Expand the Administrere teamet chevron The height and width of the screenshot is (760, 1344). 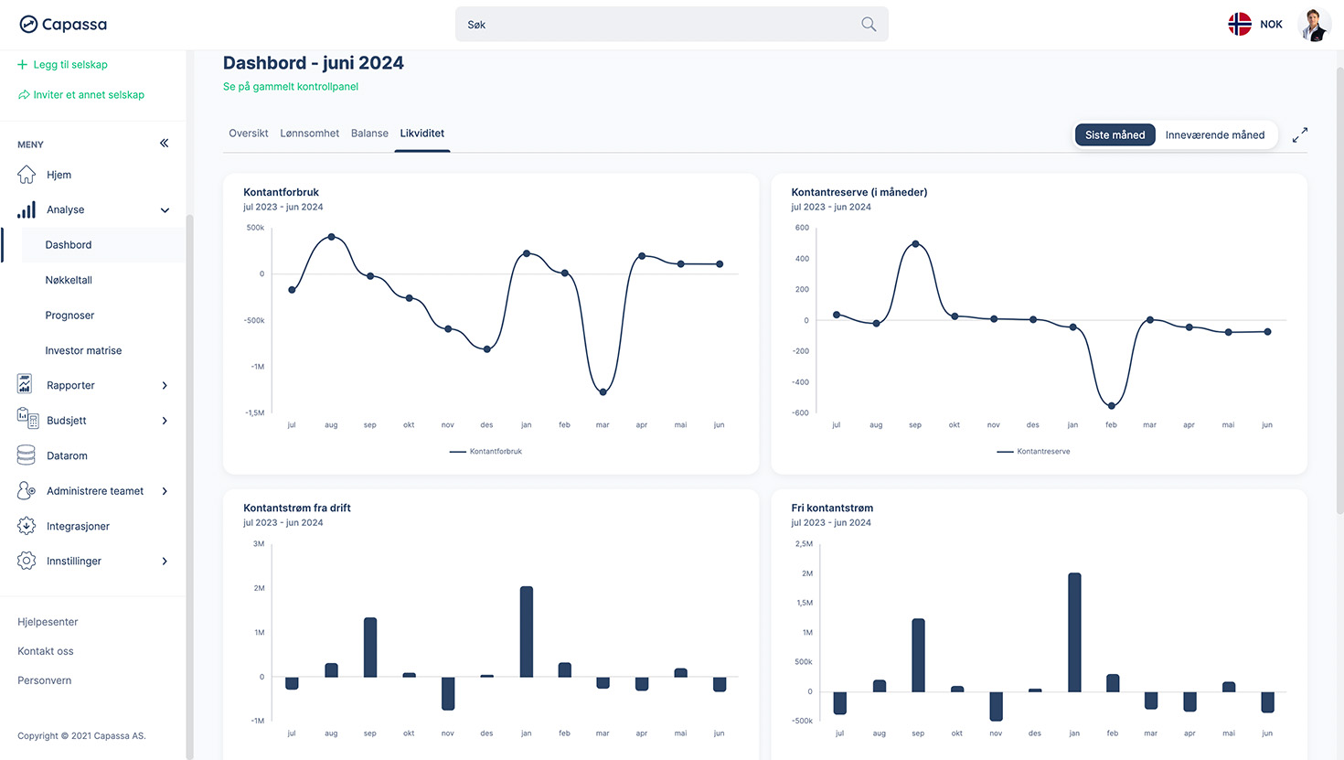[165, 491]
